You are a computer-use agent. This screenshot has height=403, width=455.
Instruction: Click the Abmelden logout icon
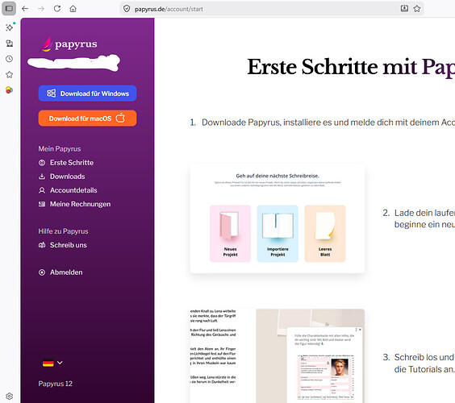pyautogui.click(x=42, y=272)
